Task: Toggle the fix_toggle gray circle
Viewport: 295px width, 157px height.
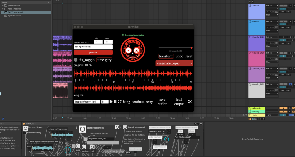Action: pyautogui.click(x=76, y=60)
